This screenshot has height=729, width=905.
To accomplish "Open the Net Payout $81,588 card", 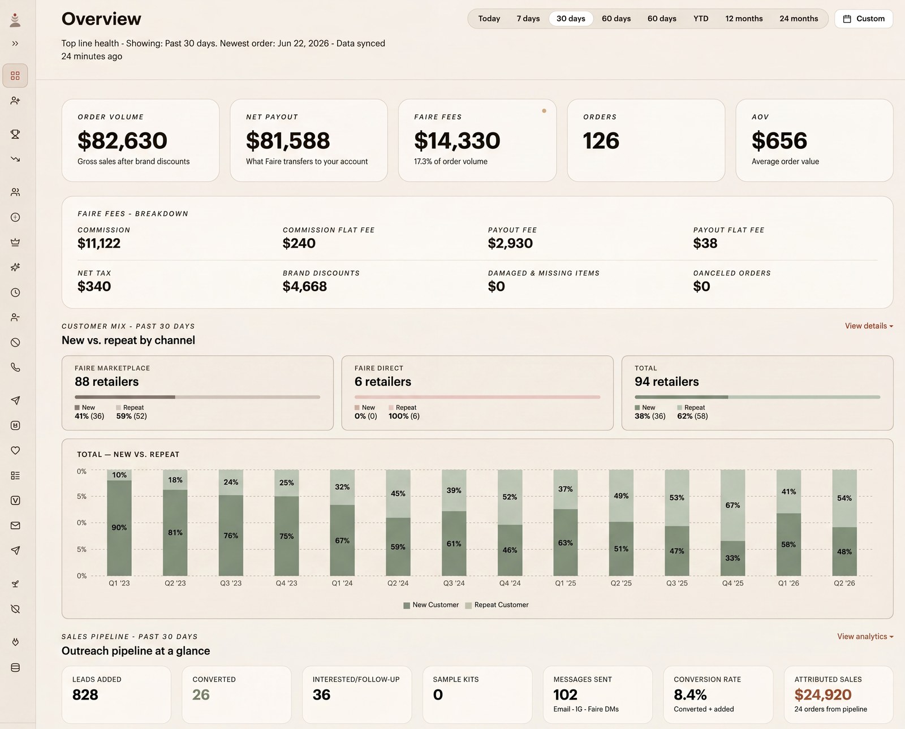I will point(309,140).
